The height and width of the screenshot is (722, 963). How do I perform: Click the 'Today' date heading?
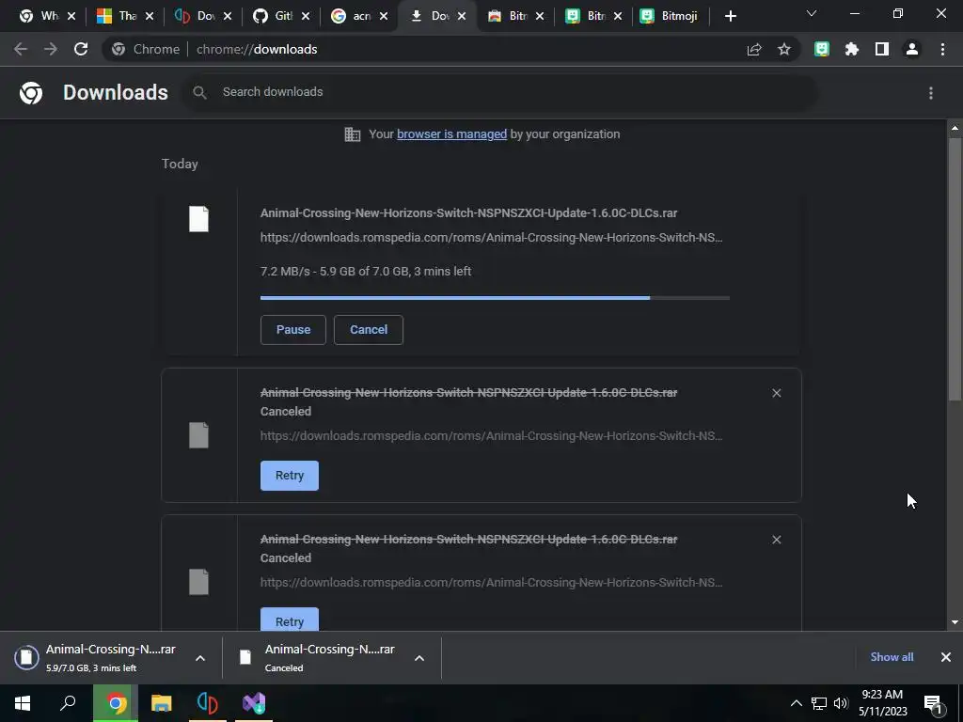[x=180, y=164]
